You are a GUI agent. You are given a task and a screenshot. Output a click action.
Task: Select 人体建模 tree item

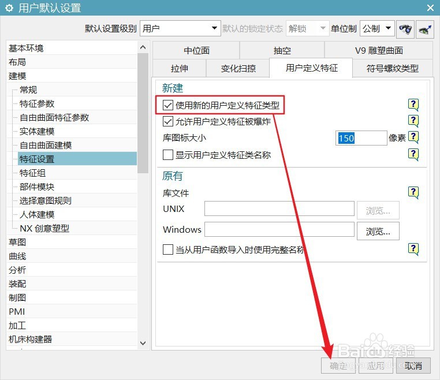point(77,215)
